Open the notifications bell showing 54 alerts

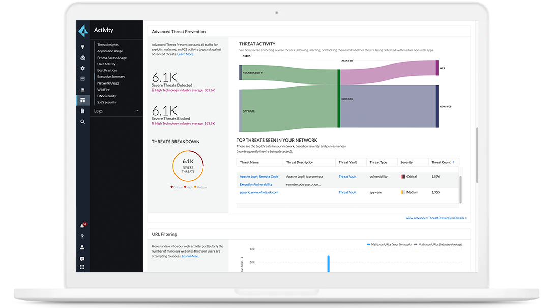tap(82, 226)
